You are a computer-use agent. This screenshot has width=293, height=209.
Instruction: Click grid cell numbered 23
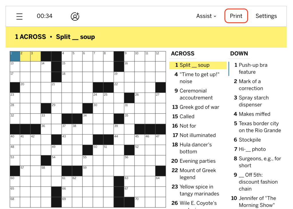[x=15, y=98]
